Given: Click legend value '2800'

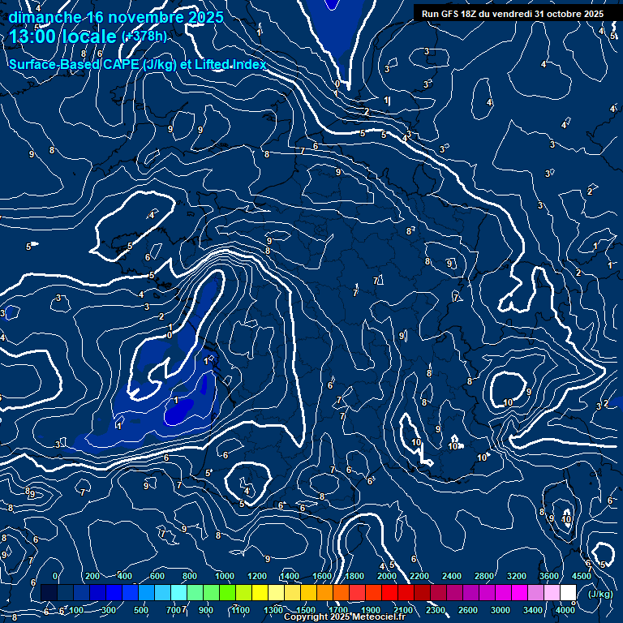Looking at the screenshot, I should coord(484,576).
